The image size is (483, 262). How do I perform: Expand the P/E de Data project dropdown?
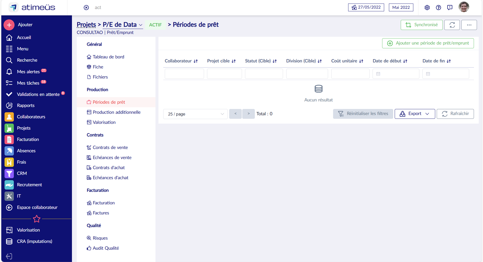[141, 25]
